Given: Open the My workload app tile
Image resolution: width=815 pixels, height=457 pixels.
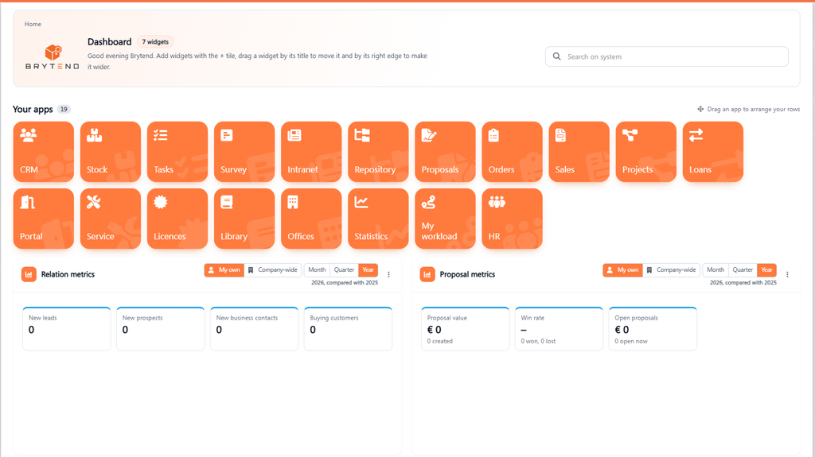Looking at the screenshot, I should 445,219.
